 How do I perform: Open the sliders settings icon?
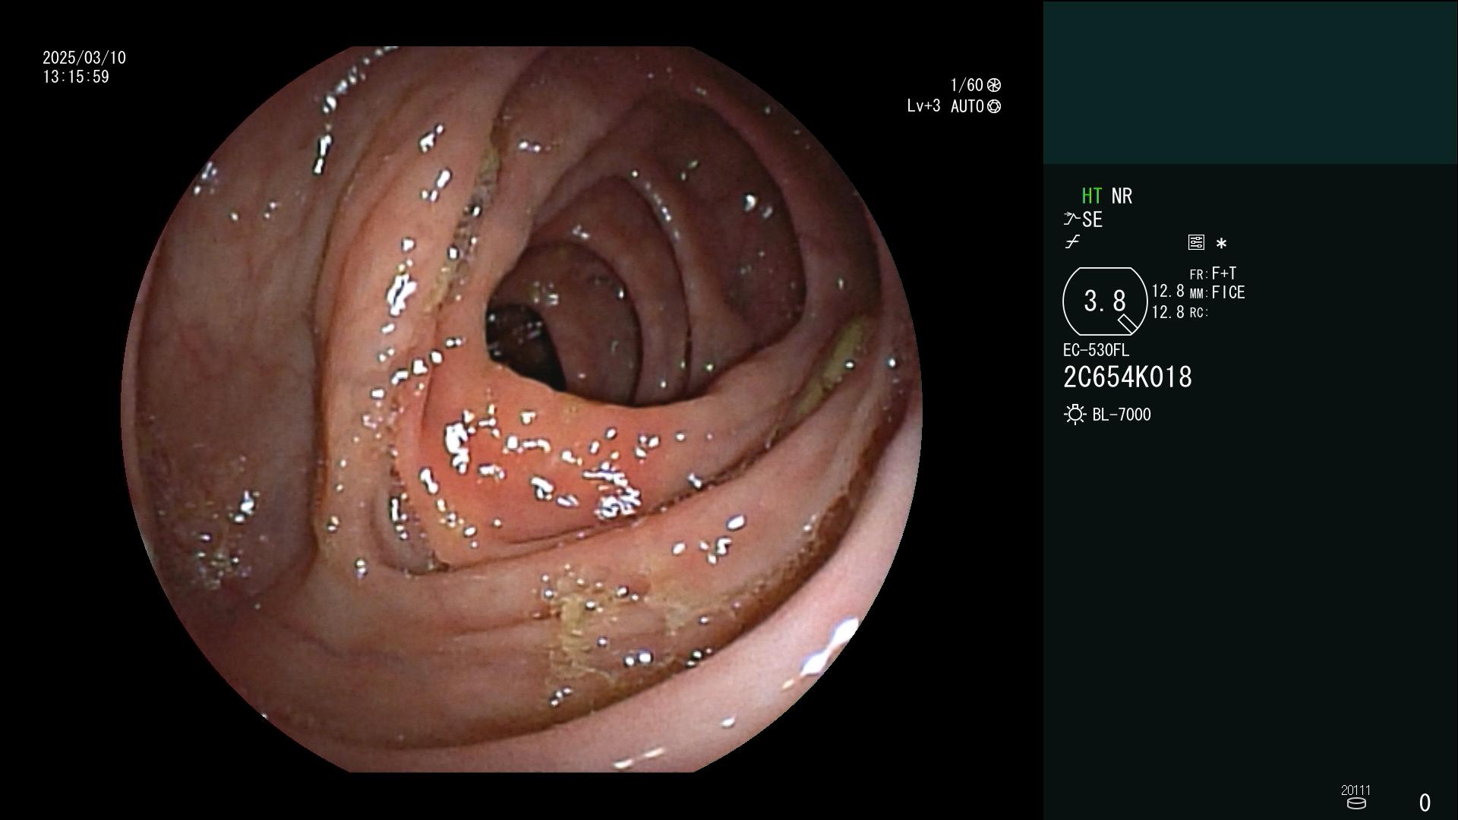1196,242
